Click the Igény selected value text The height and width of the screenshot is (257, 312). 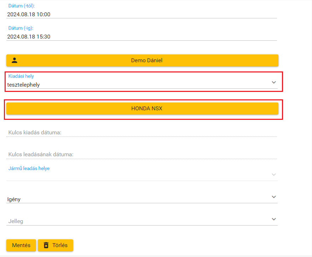pyautogui.click(x=14, y=199)
